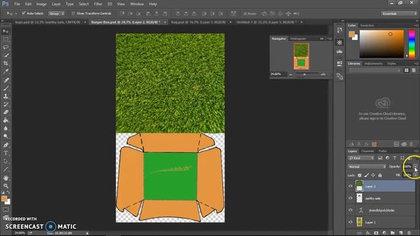Click the new adjustment layer icon
This screenshot has width=420, height=236.
(385, 233)
